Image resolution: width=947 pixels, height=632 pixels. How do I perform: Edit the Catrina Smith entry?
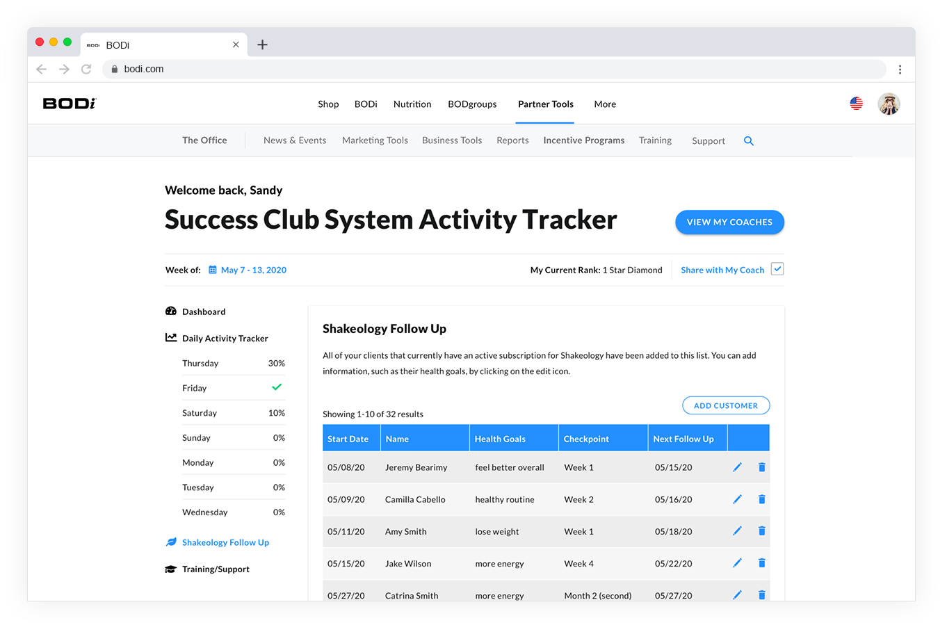[x=737, y=595]
